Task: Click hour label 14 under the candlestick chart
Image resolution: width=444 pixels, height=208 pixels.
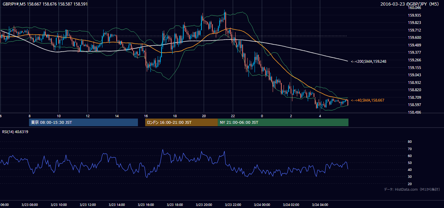Action: 117,116
